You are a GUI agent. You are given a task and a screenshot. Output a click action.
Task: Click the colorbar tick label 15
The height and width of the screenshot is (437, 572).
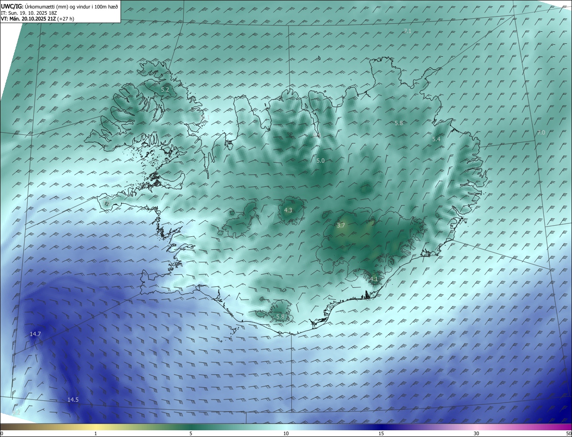point(381,433)
